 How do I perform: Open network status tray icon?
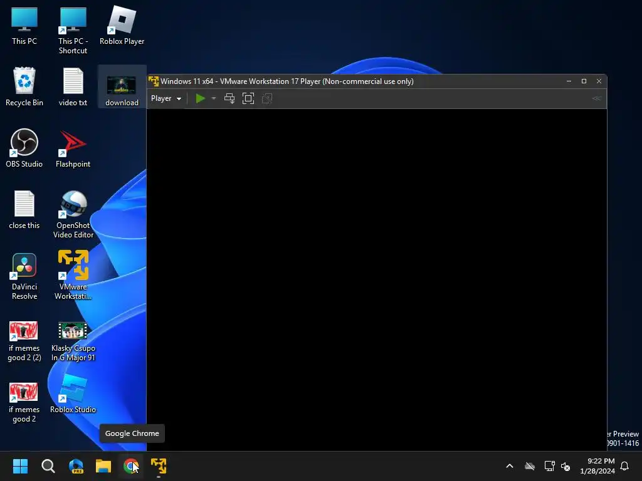pyautogui.click(x=549, y=466)
